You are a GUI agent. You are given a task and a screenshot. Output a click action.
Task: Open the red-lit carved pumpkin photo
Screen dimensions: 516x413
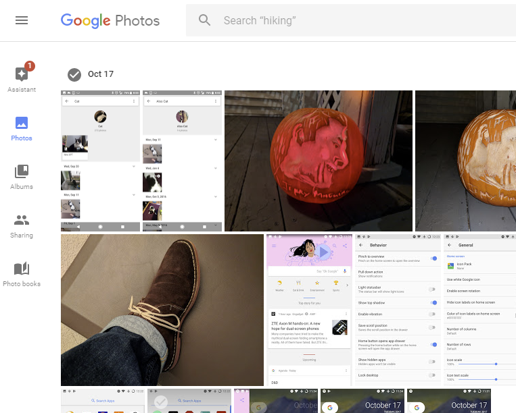point(318,161)
